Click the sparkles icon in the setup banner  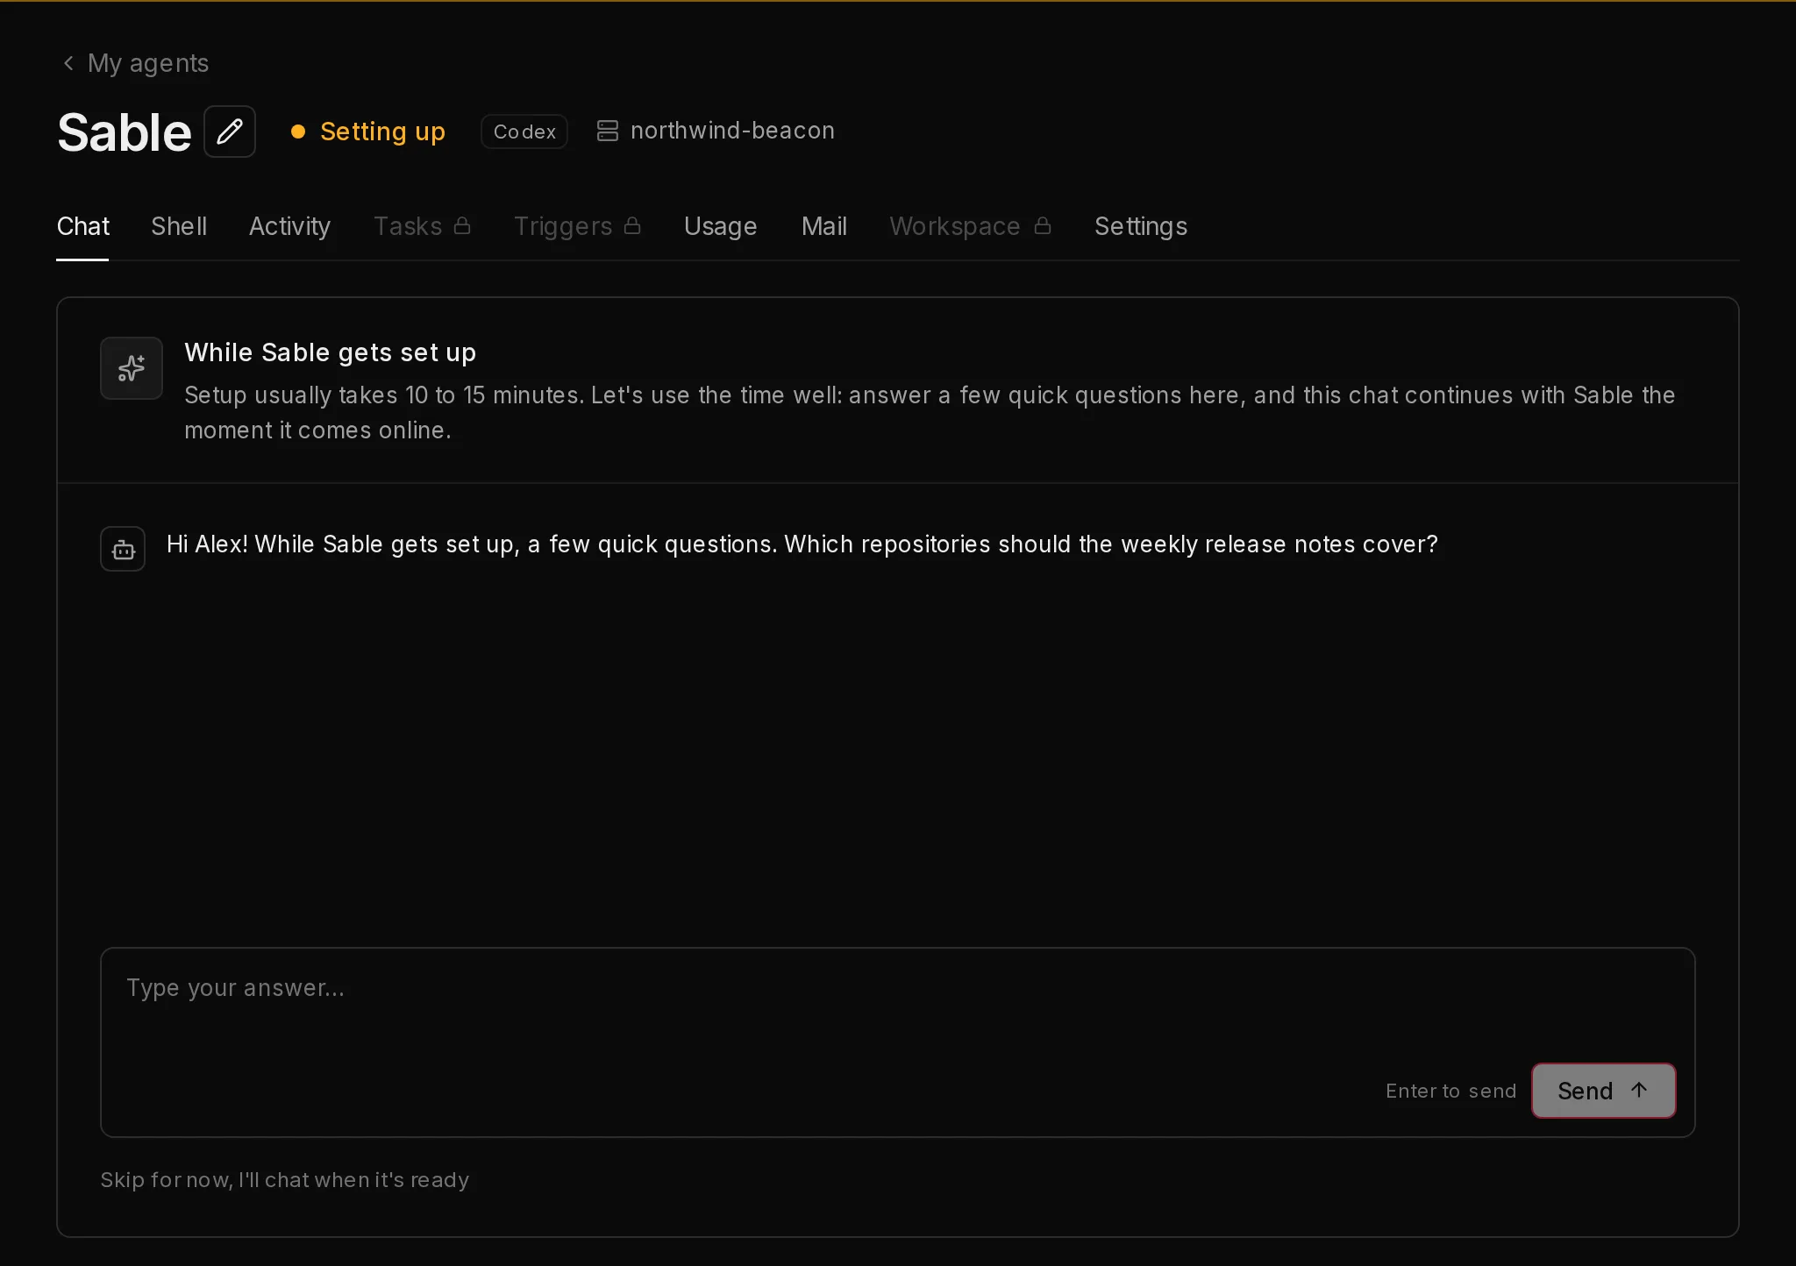point(132,368)
